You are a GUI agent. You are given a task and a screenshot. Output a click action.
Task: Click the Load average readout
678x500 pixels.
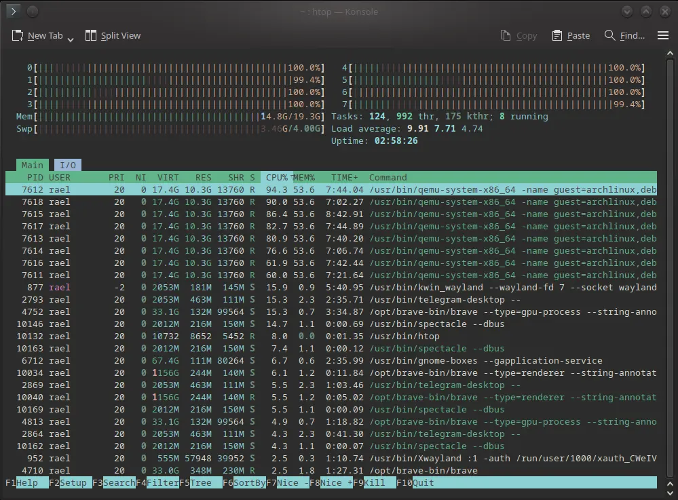point(407,128)
